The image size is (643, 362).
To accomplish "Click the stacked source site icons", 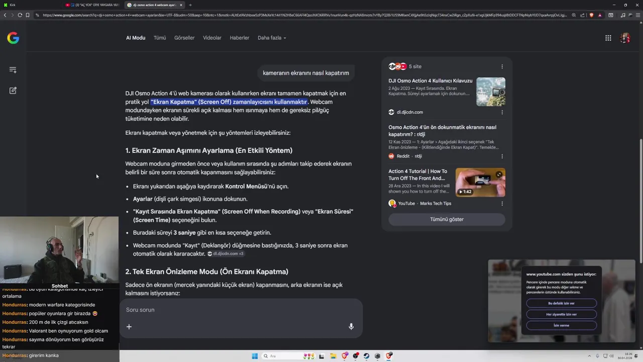I will [x=397, y=66].
